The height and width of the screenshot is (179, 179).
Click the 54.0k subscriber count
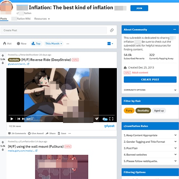tap(128, 55)
